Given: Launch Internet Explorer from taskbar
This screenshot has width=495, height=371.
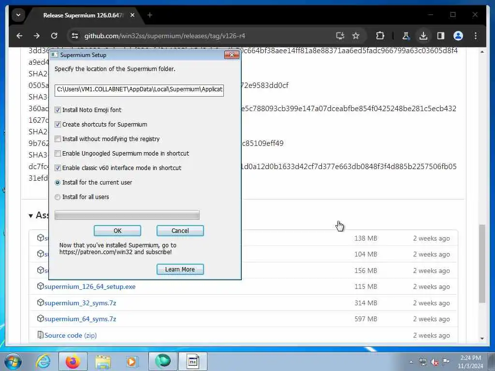Looking at the screenshot, I should point(43,361).
